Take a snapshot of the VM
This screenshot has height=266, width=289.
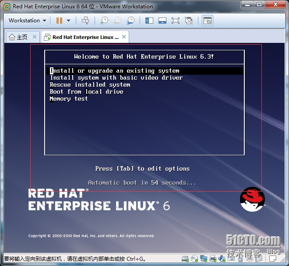[x=104, y=21]
